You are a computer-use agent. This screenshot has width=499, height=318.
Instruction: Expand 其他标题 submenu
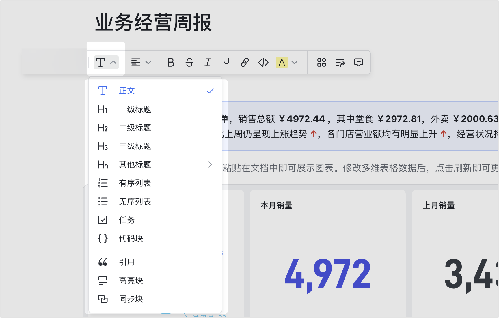(x=210, y=164)
